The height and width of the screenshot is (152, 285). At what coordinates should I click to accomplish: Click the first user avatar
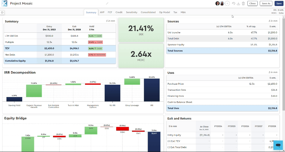point(217,4)
